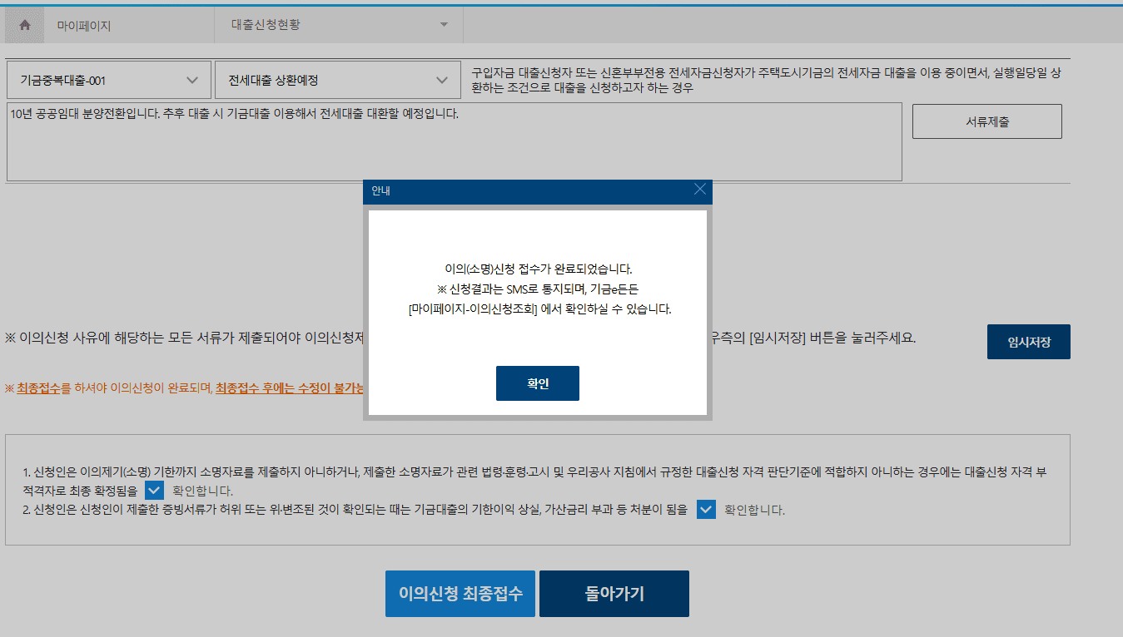Toggle the checkbox about 소명자료 deadline confirmation

154,491
